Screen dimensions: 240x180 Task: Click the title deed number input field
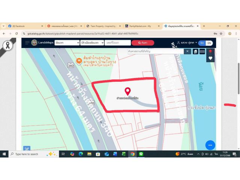[x=117, y=43]
